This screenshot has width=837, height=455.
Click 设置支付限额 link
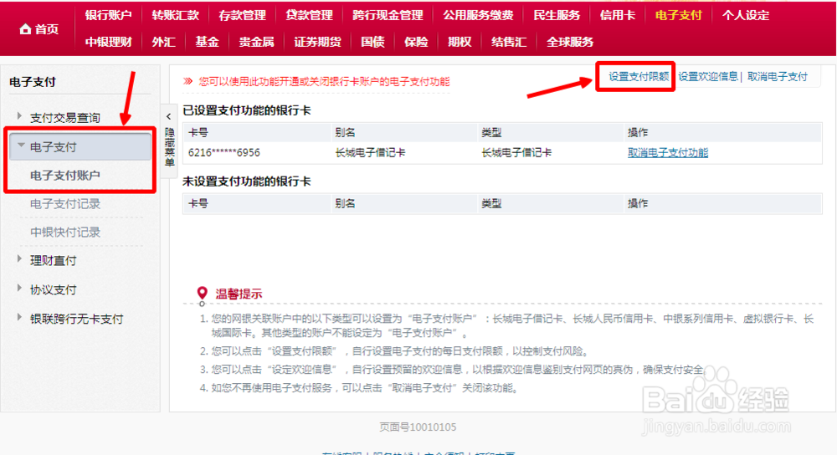(x=639, y=76)
